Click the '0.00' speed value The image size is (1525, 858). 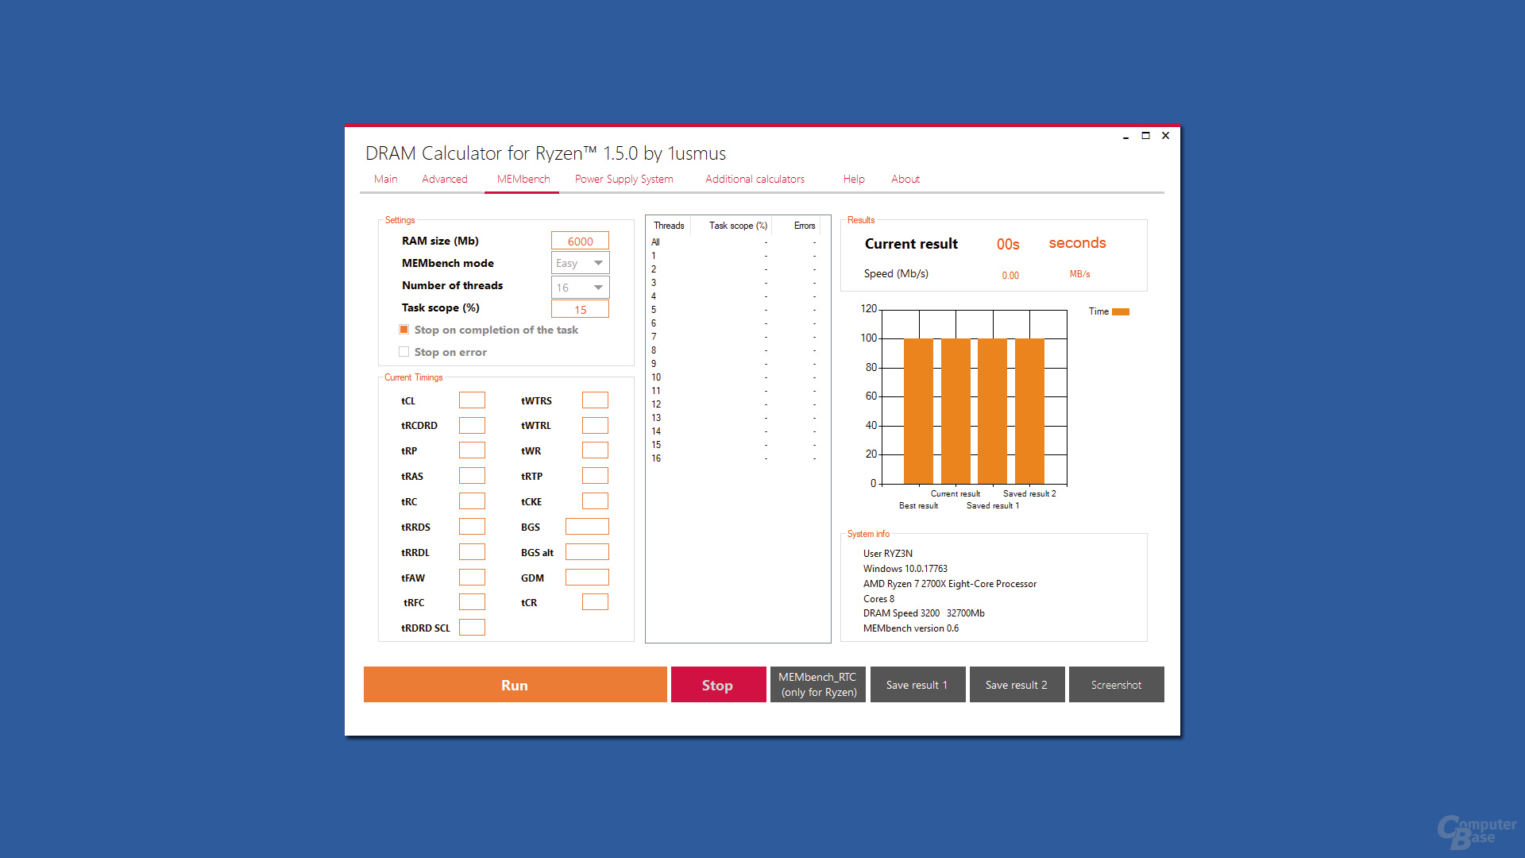(1010, 276)
